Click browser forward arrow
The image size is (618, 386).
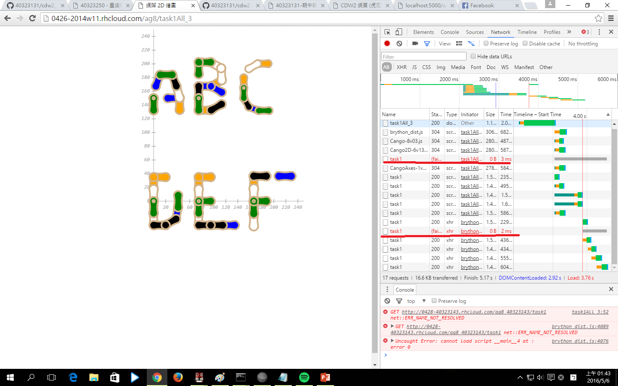point(20,18)
